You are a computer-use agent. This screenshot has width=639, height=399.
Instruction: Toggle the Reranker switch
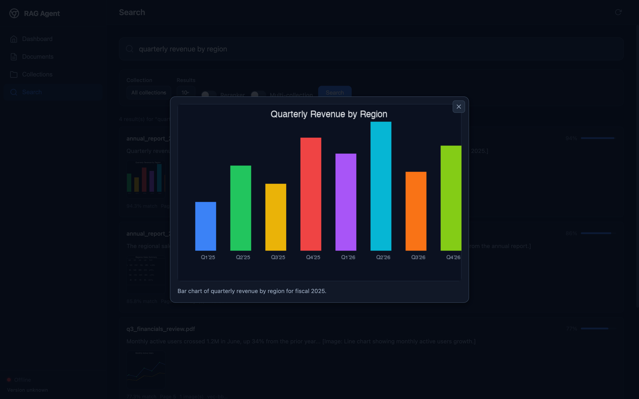coord(209,95)
